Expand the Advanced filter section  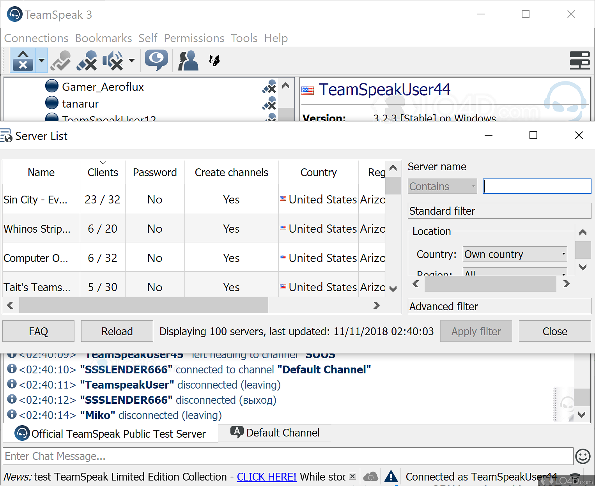pos(499,306)
